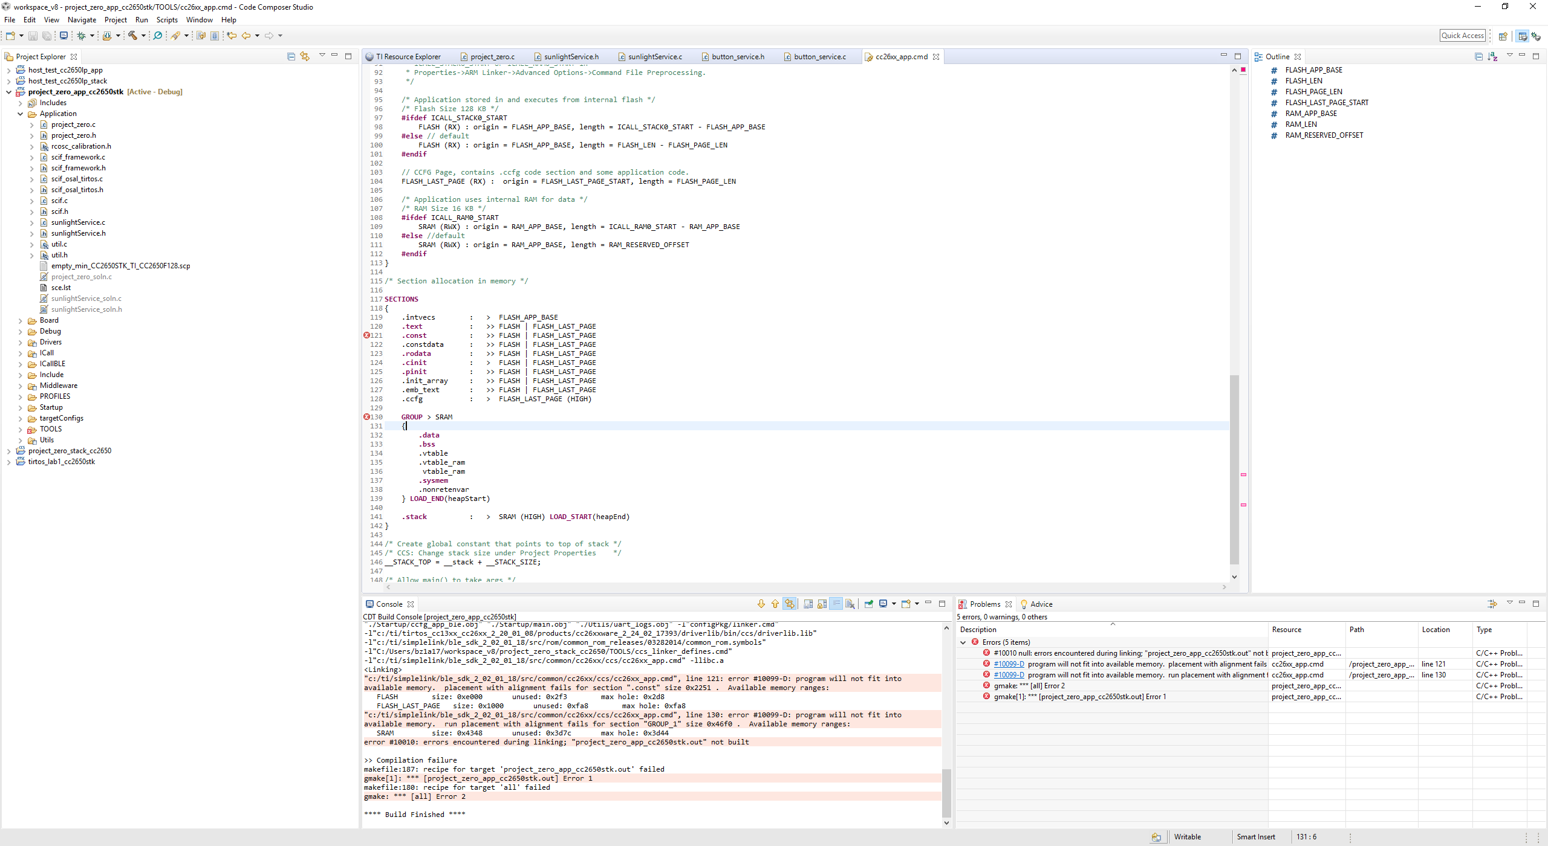
Task: Click the Sort icon in Outline panel
Action: 1492,56
